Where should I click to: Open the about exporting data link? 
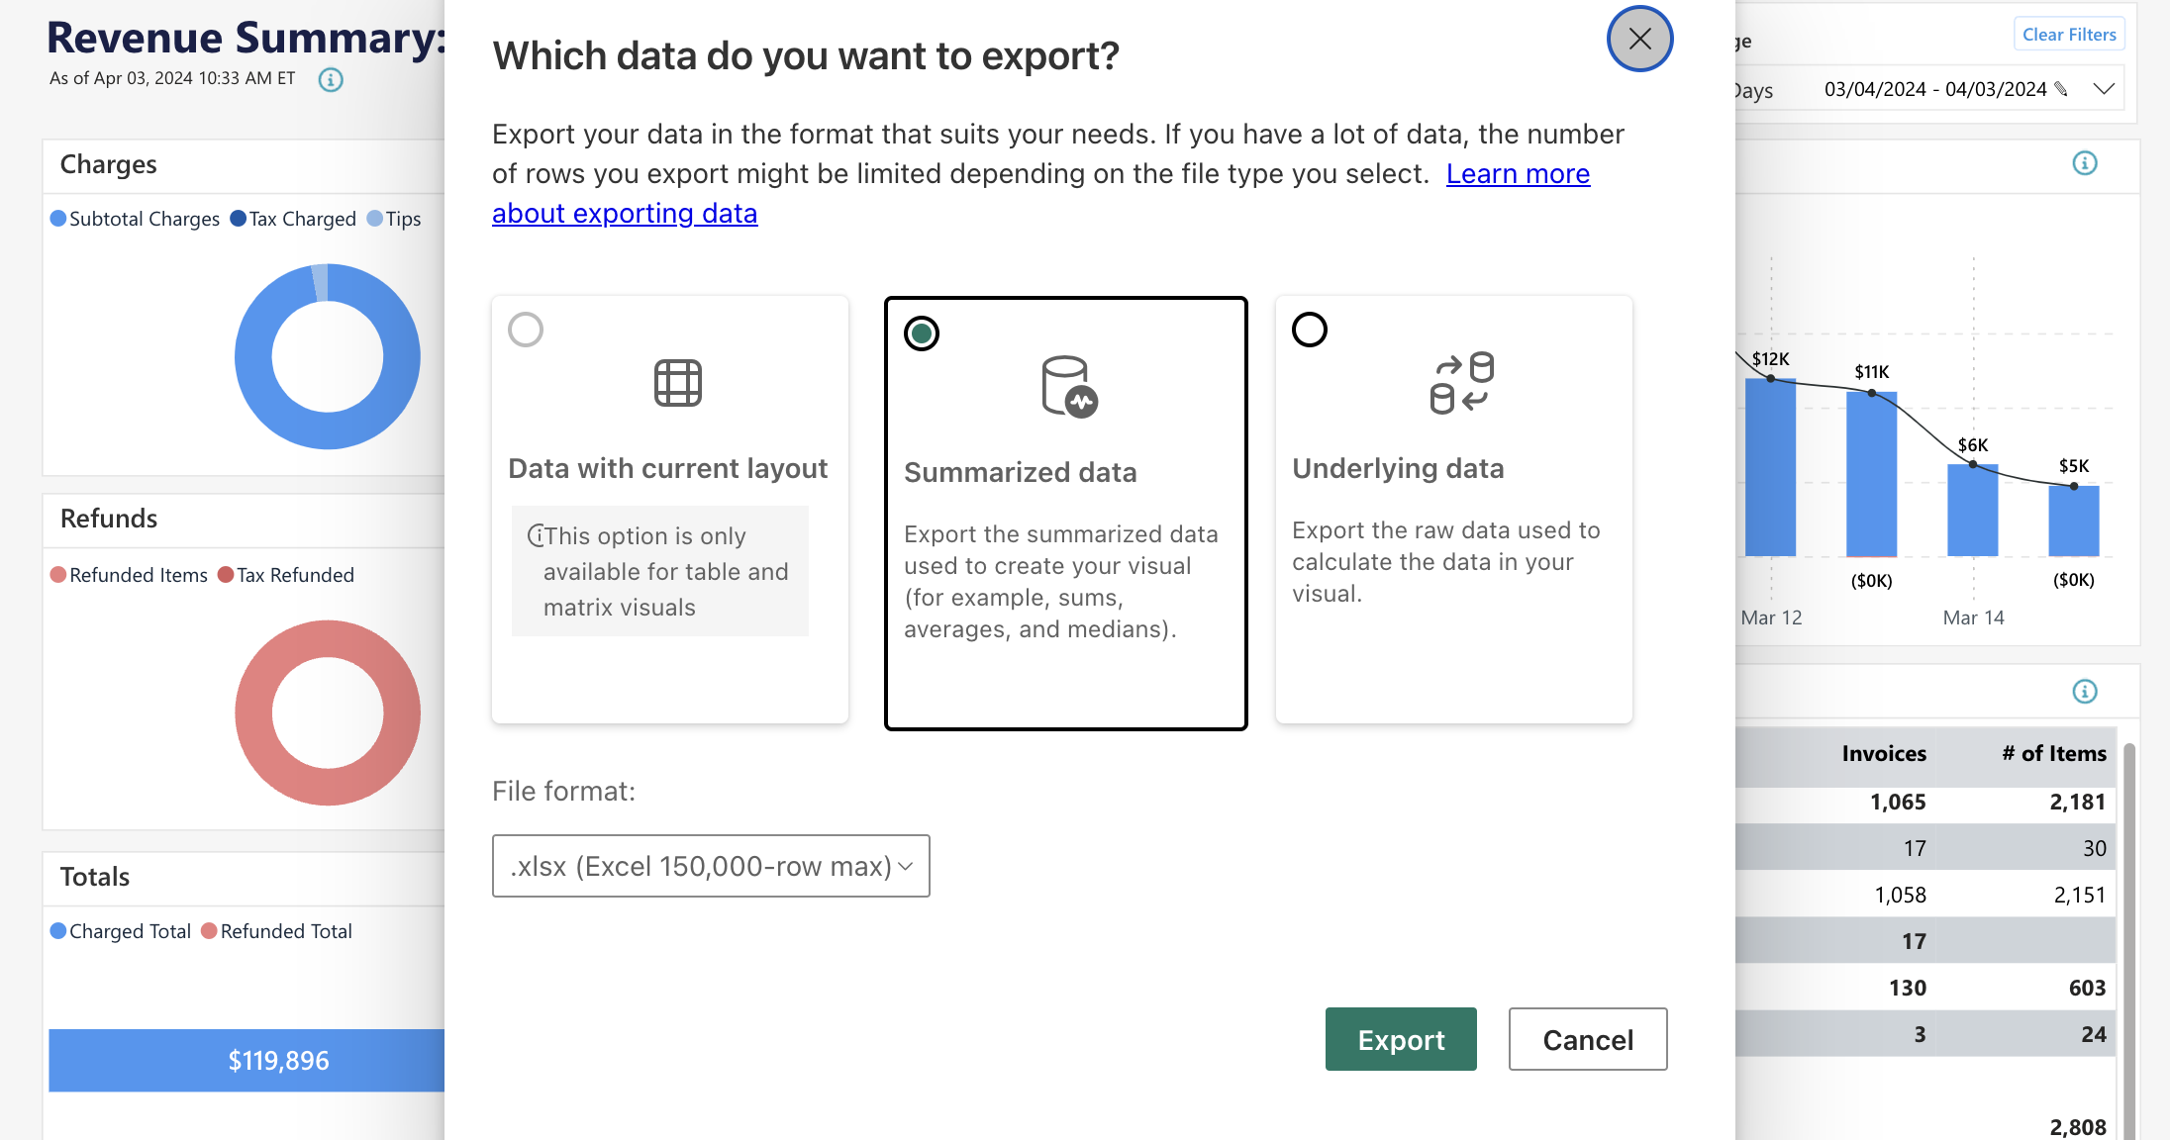pos(625,214)
